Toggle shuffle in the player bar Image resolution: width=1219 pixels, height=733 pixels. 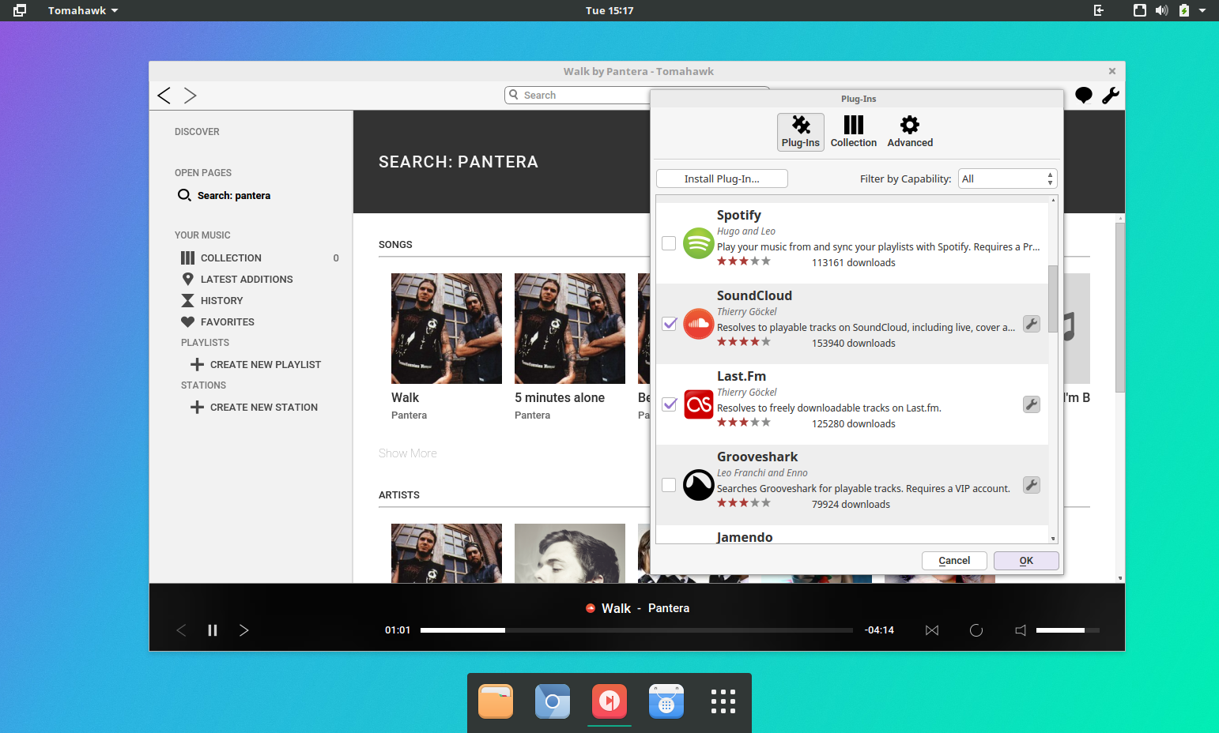pyautogui.click(x=932, y=630)
